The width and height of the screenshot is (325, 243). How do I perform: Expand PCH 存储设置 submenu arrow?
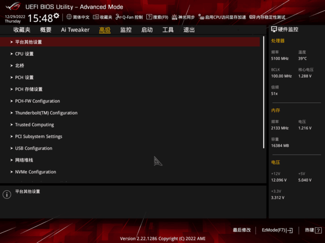12,89
